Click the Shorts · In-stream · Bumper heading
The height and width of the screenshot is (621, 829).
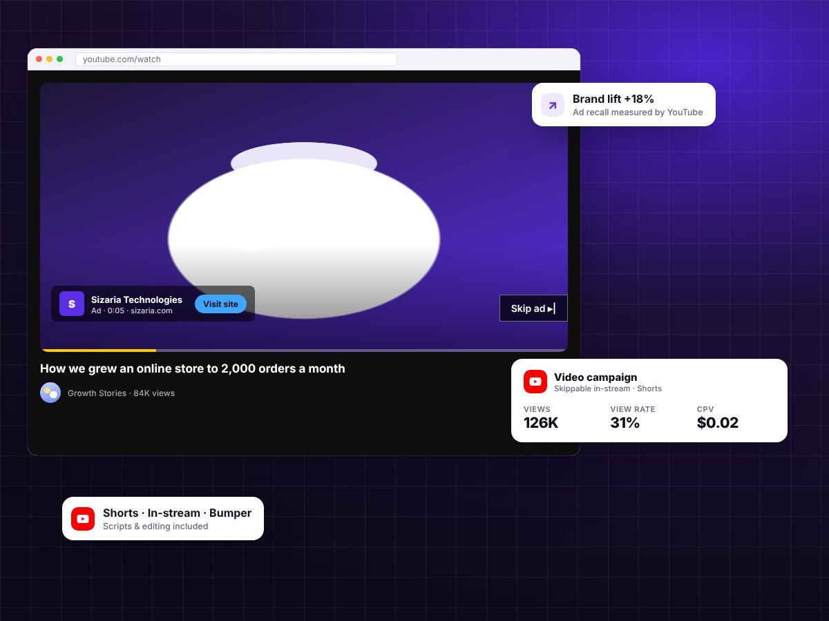click(x=177, y=513)
